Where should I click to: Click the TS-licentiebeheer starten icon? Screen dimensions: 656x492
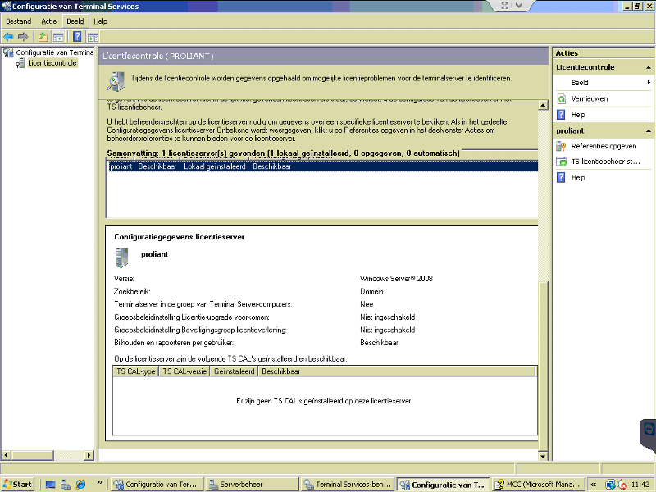[559, 162]
